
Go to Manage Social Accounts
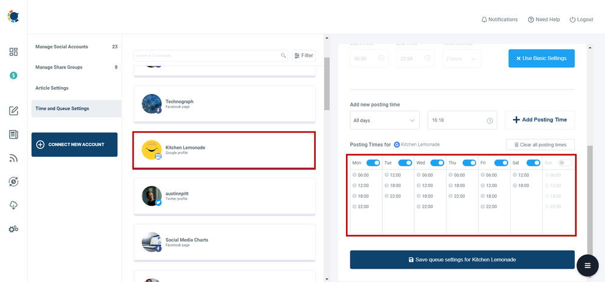point(62,47)
